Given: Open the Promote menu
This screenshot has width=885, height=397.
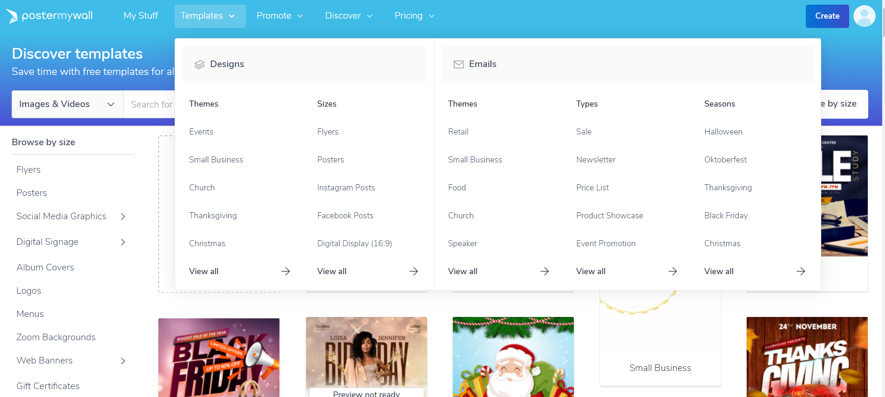Looking at the screenshot, I should coord(279,16).
